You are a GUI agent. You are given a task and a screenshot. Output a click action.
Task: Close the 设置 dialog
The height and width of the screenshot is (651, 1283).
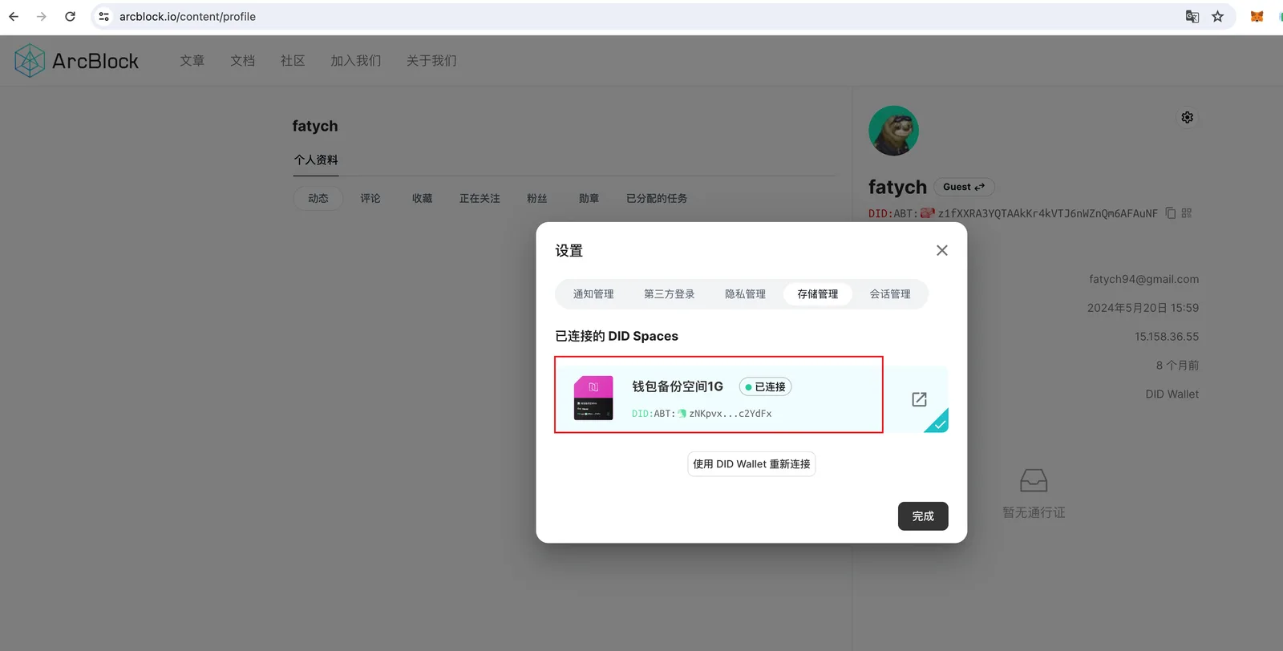(x=942, y=251)
